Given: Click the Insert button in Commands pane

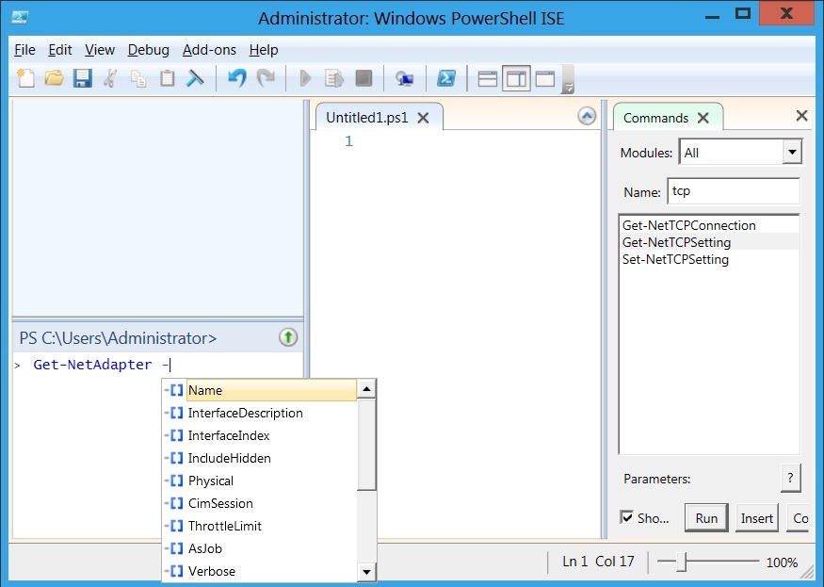Looking at the screenshot, I should (x=756, y=518).
